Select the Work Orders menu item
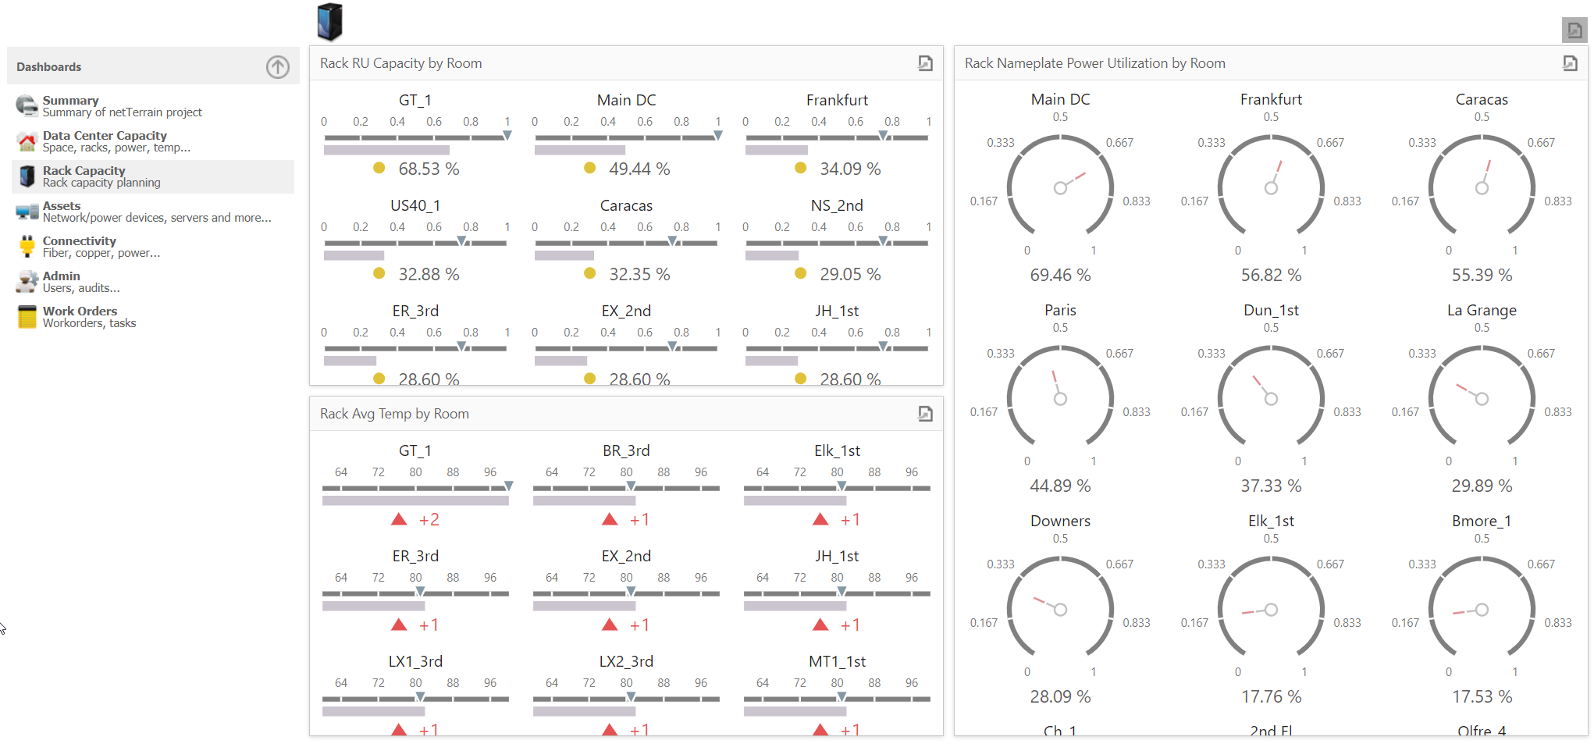Viewport: 1594px width, 744px height. [80, 311]
